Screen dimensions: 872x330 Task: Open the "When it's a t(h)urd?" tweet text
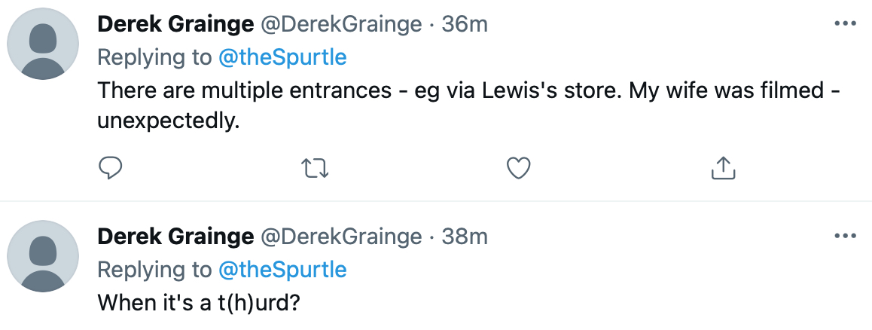point(200,303)
